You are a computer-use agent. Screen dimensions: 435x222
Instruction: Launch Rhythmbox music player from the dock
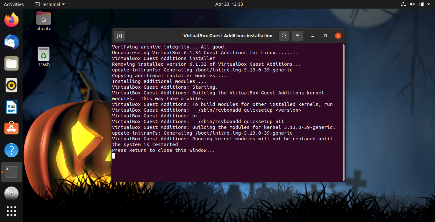11,85
